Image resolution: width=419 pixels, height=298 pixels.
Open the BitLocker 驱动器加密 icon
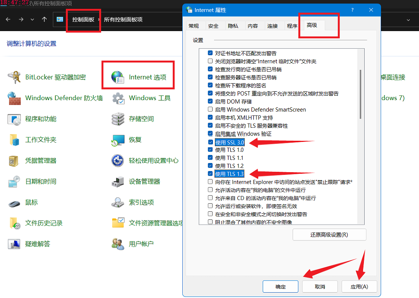point(14,77)
